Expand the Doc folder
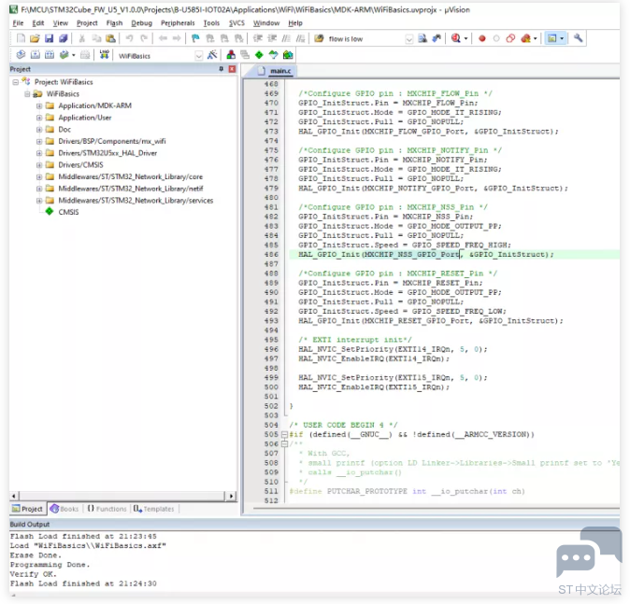Image resolution: width=630 pixels, height=604 pixels. [x=39, y=129]
